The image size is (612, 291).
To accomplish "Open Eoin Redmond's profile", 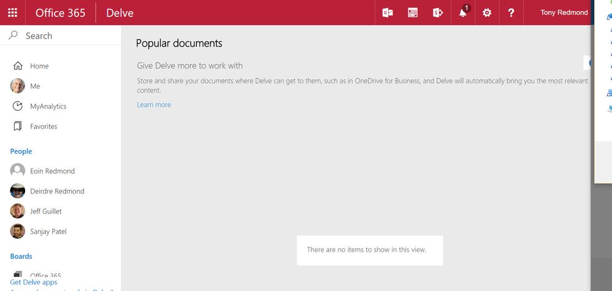I will pyautogui.click(x=52, y=171).
